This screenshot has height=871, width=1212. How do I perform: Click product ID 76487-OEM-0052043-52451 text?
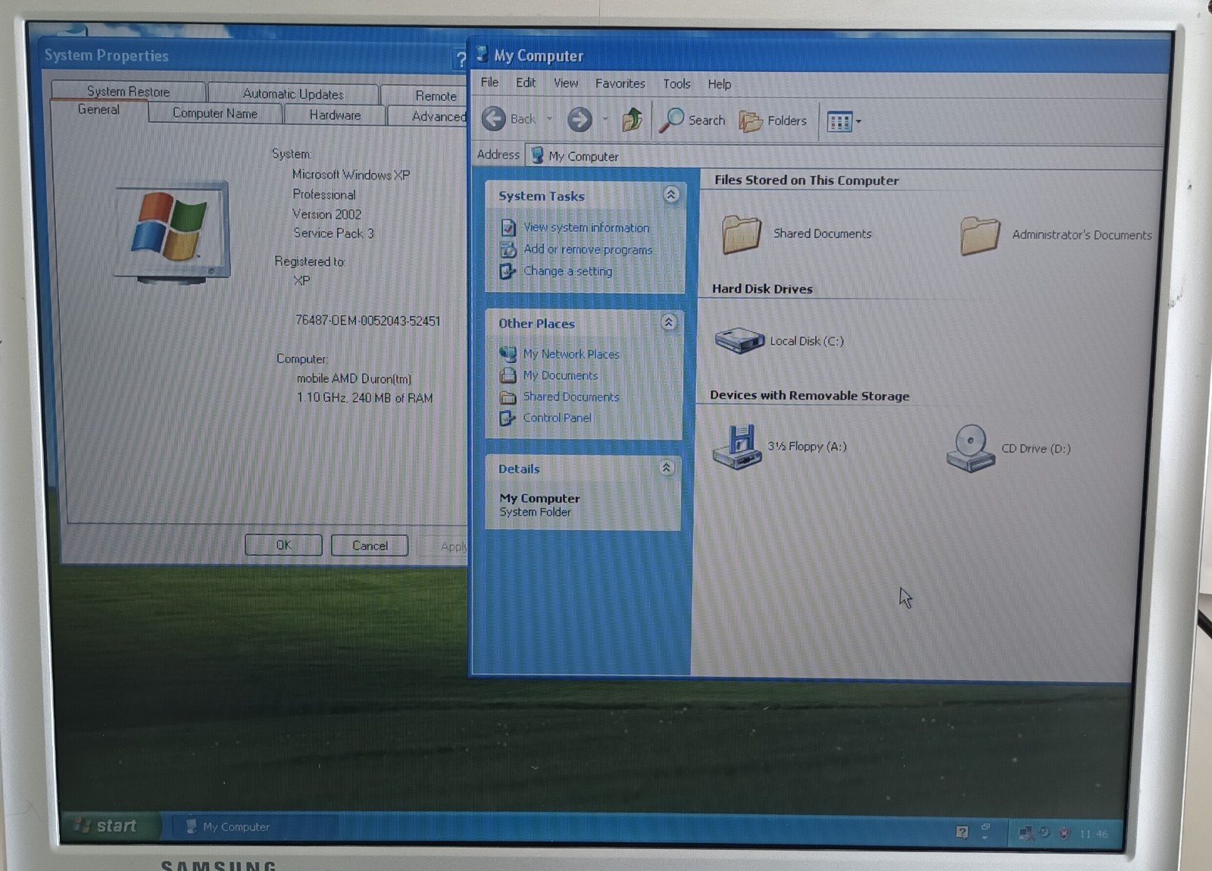pos(367,321)
